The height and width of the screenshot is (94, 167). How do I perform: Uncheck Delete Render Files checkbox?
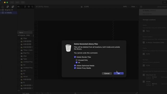click(x=75, y=57)
